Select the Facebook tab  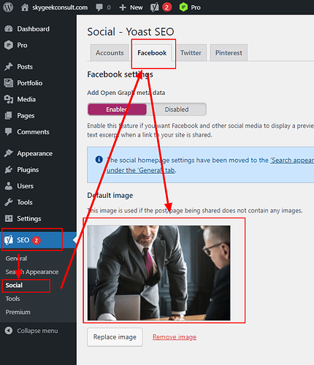click(152, 53)
